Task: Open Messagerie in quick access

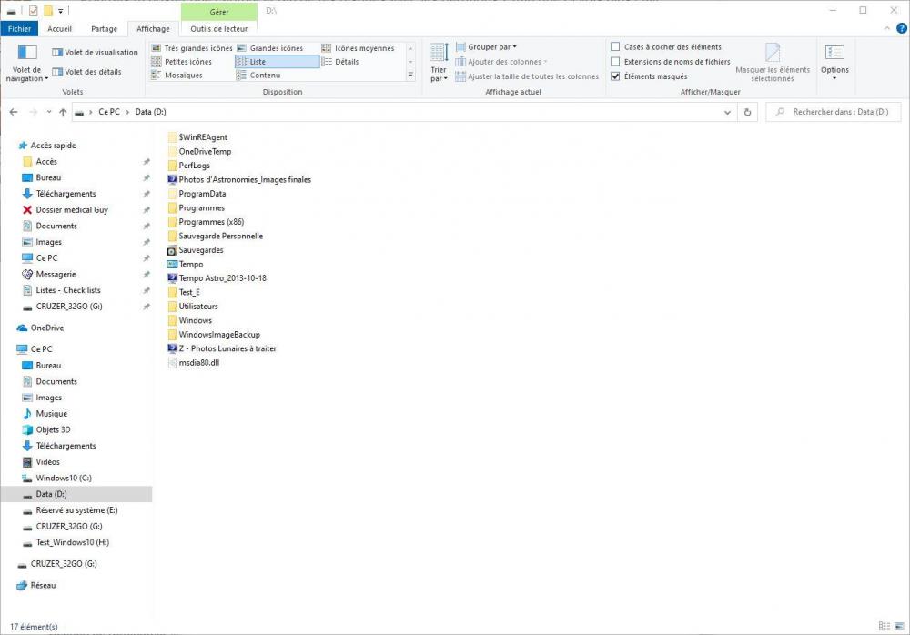Action: 49,274
